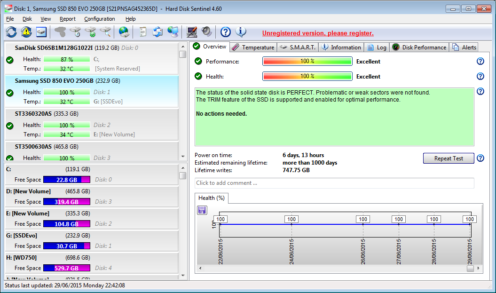Click the refresh disk status toolbar icon
The image size is (496, 293).
coord(11,32)
